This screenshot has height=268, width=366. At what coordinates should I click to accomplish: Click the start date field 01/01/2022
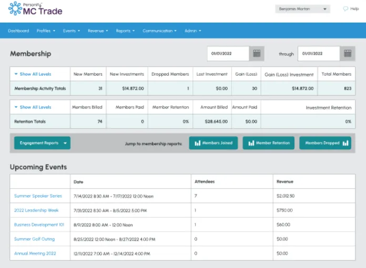coord(228,54)
